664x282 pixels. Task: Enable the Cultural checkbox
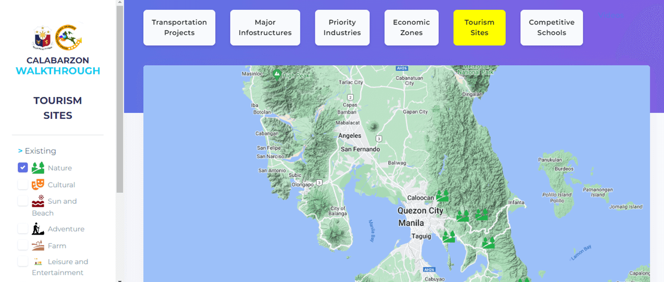(22, 185)
